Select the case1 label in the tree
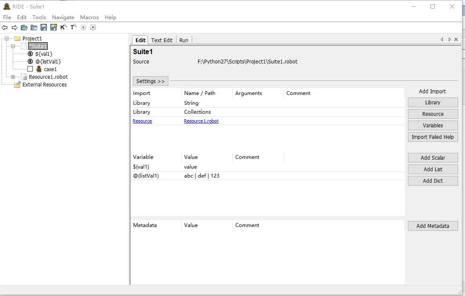Screen dimensions: 465x296 [50, 69]
